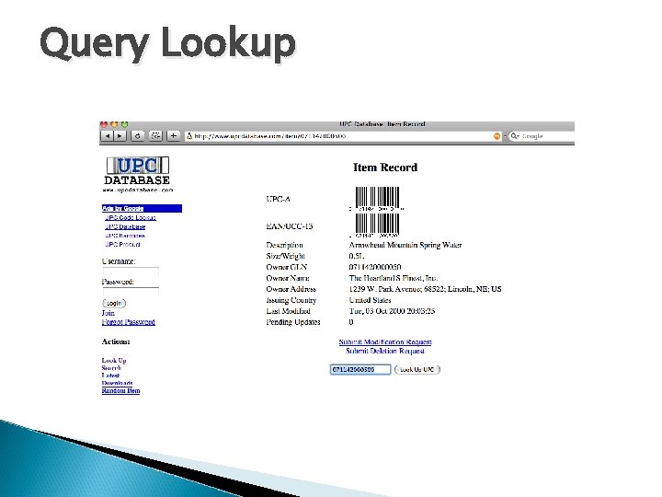Click Submit Modification Request link
This screenshot has height=497, width=662.
tap(385, 341)
